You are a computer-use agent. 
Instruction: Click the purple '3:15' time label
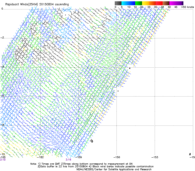(3, 160)
